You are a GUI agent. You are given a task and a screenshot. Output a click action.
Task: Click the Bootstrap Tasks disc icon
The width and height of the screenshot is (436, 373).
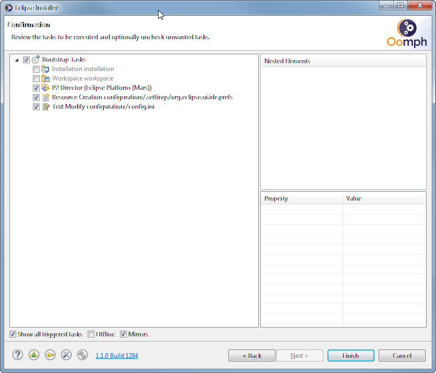coord(36,60)
